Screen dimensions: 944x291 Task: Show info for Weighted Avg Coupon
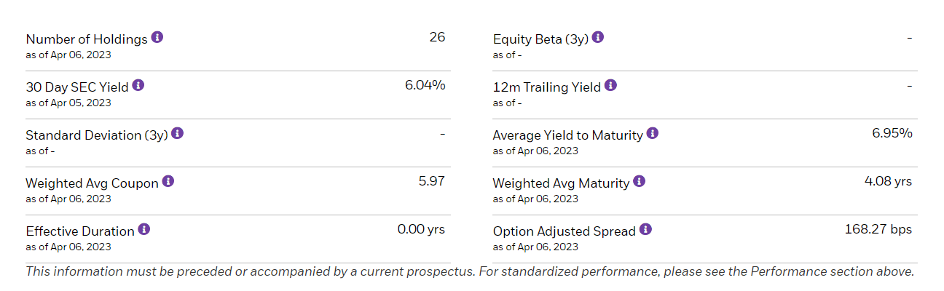point(168,181)
